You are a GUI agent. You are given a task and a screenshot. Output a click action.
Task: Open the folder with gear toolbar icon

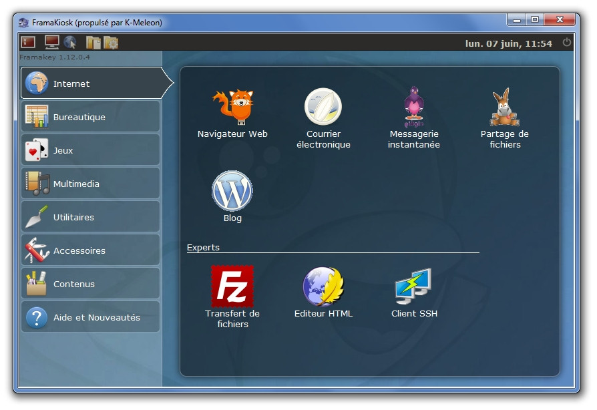[111, 43]
